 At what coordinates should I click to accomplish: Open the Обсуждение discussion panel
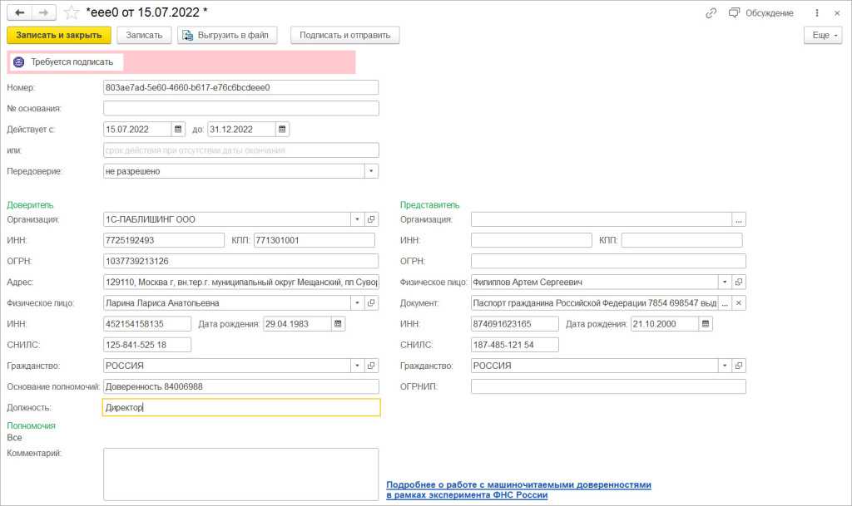760,13
